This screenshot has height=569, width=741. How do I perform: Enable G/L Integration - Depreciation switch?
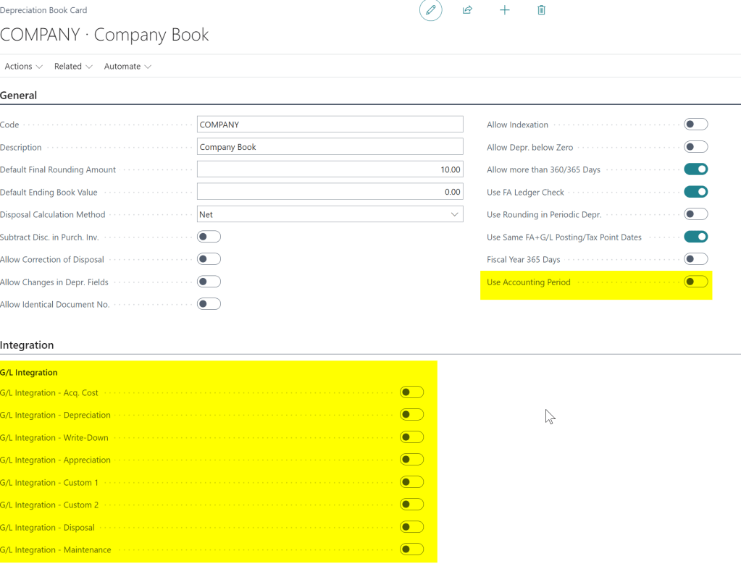411,415
